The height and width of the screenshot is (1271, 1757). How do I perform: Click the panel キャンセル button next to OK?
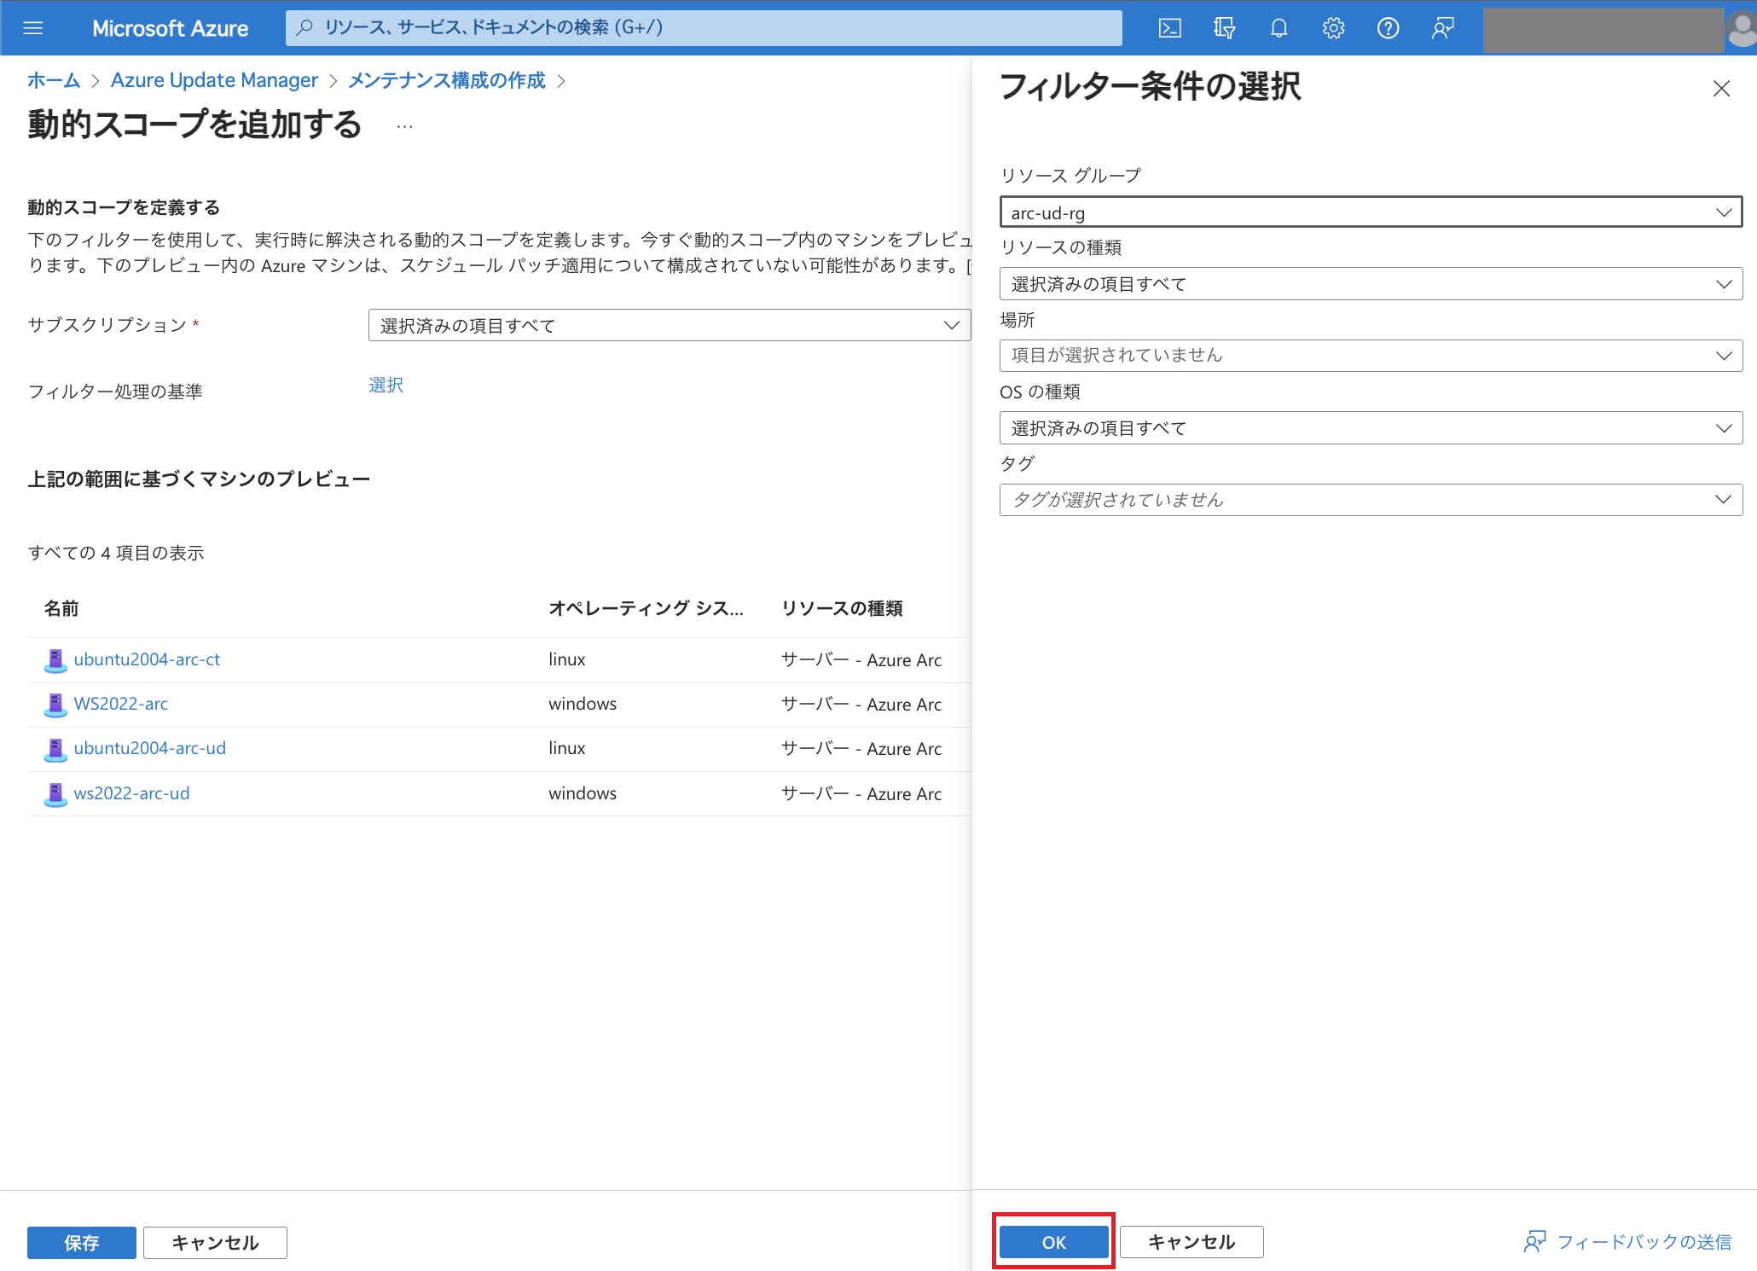point(1192,1242)
